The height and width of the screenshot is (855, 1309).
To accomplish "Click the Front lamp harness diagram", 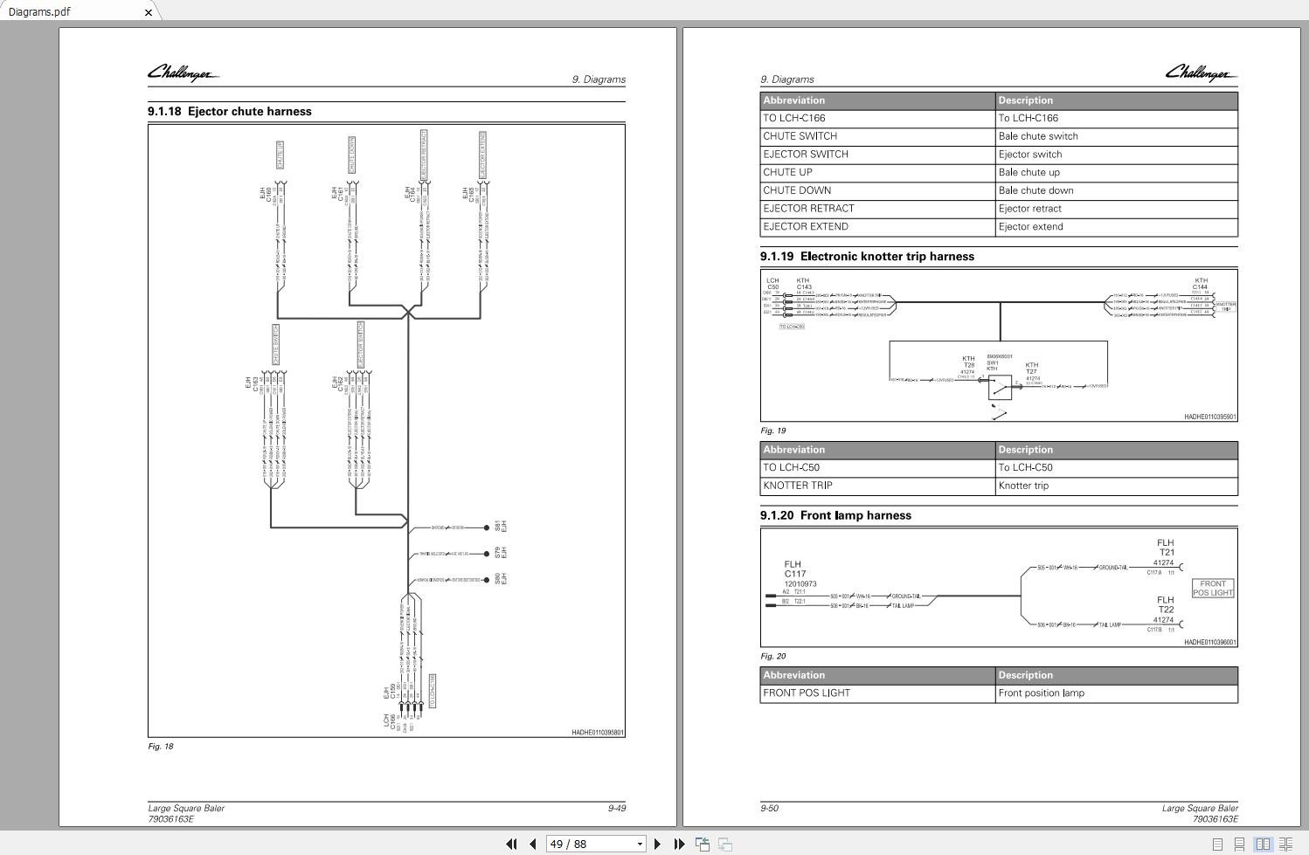I will coord(999,587).
